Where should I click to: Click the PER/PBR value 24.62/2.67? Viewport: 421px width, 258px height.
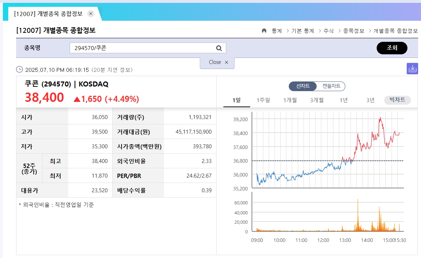point(199,175)
